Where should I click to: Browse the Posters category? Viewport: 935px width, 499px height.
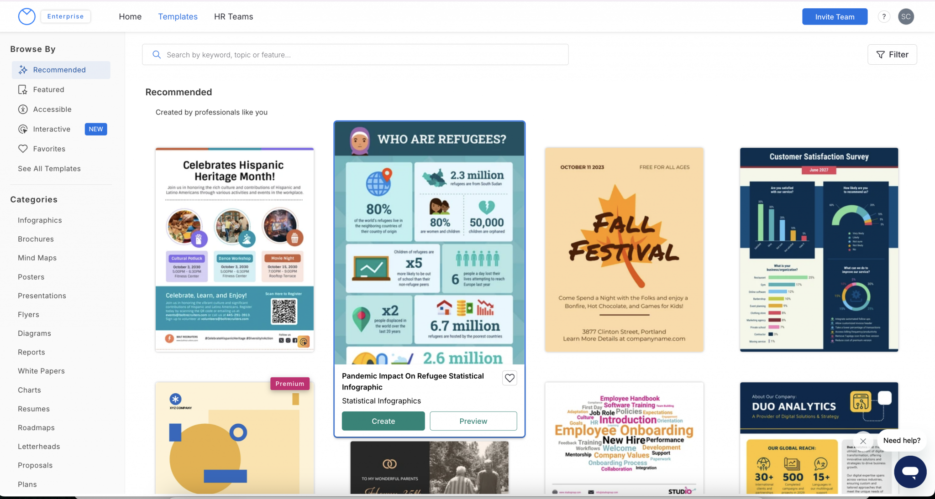tap(31, 277)
